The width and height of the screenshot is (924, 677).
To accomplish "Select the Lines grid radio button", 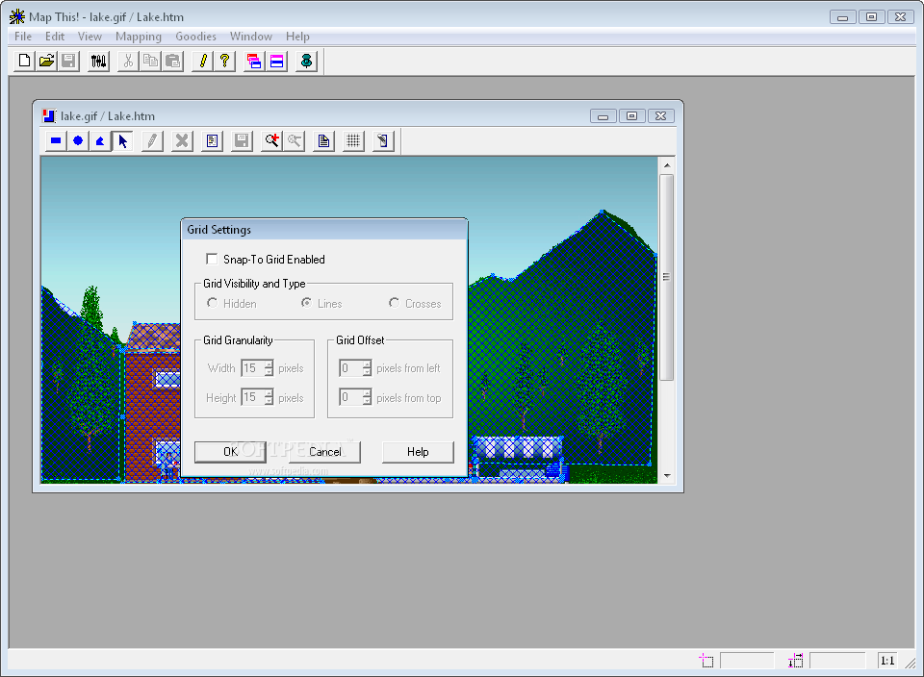I will click(x=306, y=303).
